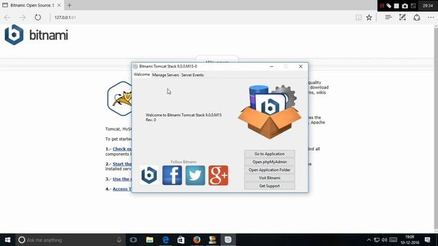The image size is (438, 246).
Task: Minimize the Bitnami Tomcat Stack window
Action: click(x=272, y=66)
